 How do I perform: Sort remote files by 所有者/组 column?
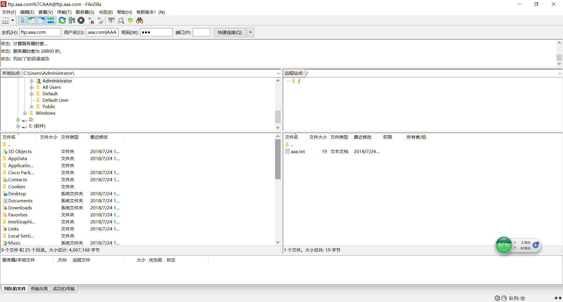[416, 137]
